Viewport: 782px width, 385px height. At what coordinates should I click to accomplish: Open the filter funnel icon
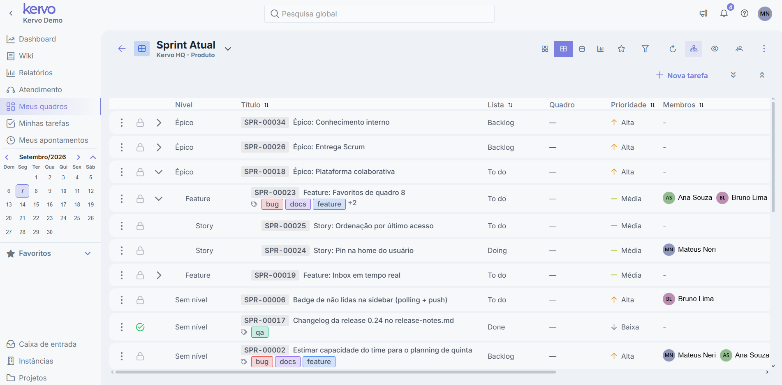click(x=645, y=49)
